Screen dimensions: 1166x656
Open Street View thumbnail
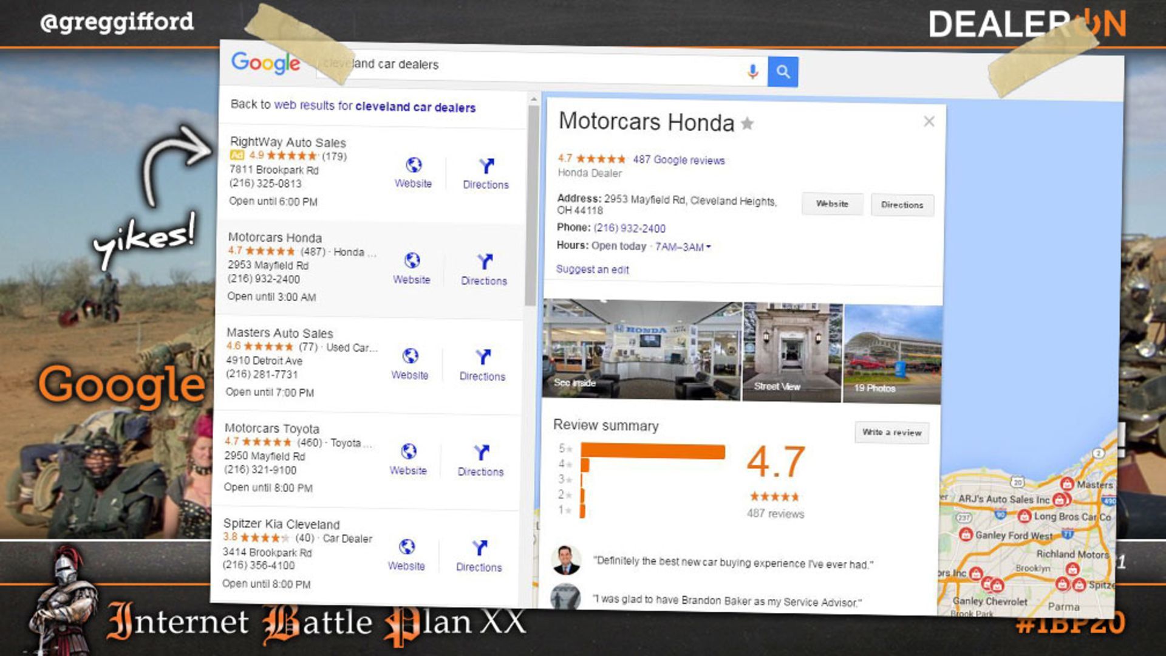[793, 352]
